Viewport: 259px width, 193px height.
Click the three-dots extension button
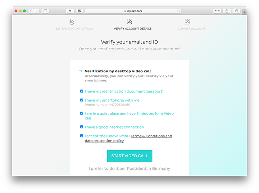217,11
